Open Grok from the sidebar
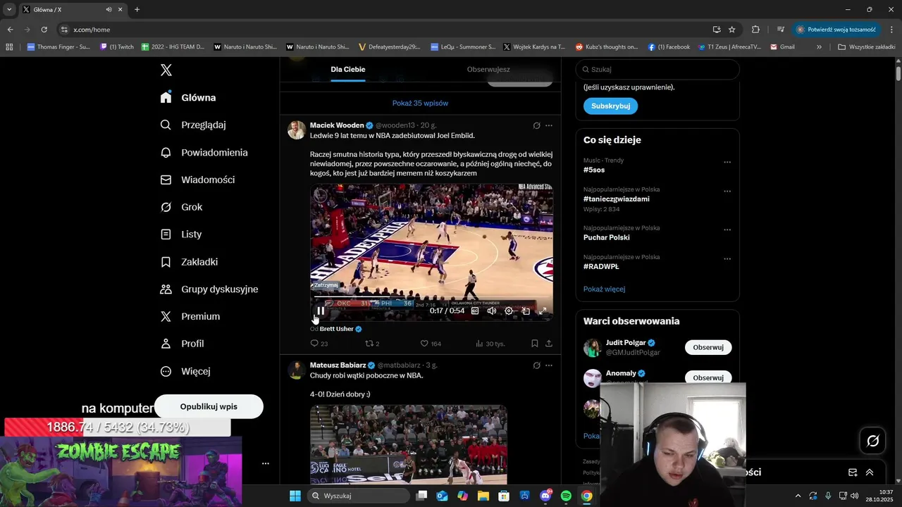Viewport: 902px width, 507px height. pyautogui.click(x=181, y=207)
